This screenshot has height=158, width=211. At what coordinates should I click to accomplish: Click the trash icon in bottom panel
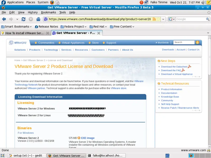tap(167, 156)
